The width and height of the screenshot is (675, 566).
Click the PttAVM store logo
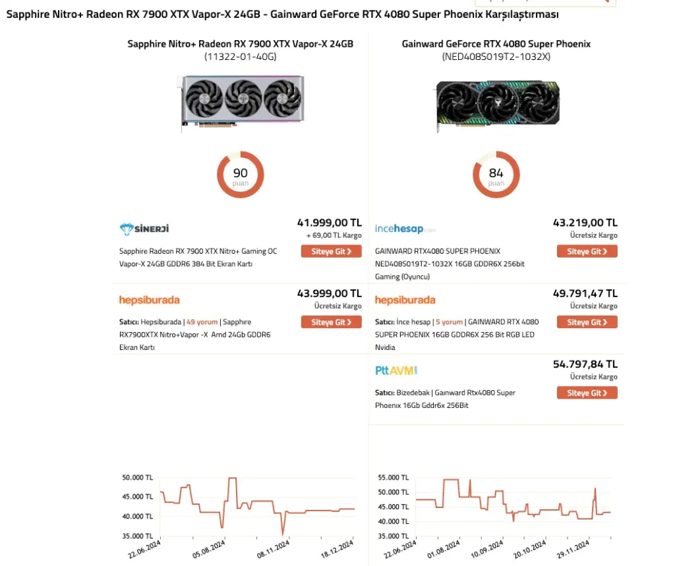(x=396, y=370)
